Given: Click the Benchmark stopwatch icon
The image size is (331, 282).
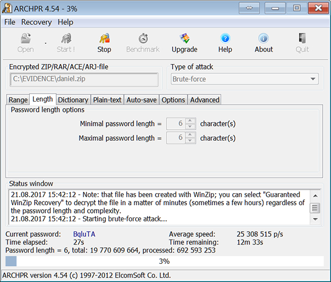Looking at the screenshot, I should pyautogui.click(x=143, y=39).
